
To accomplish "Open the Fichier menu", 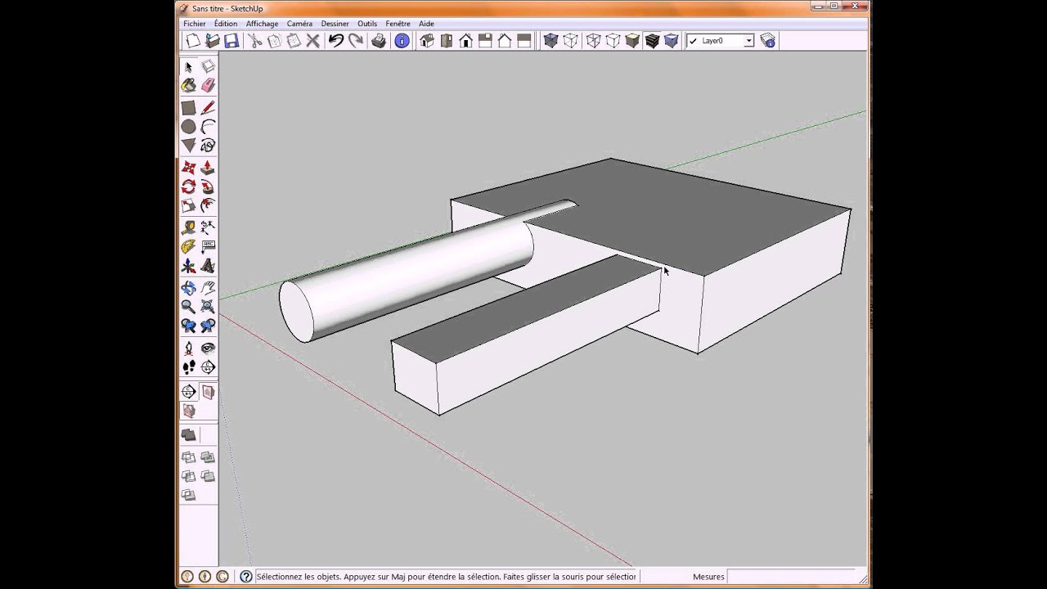I will click(x=195, y=24).
